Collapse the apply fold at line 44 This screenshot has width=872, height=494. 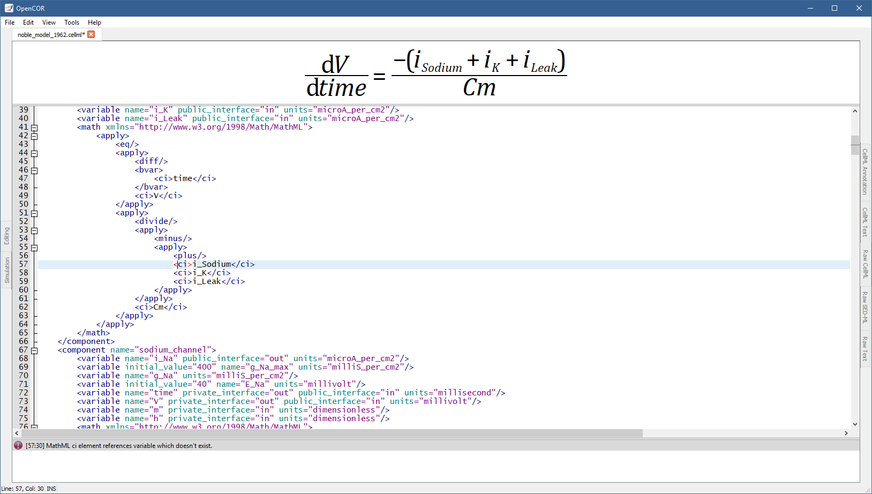[34, 153]
